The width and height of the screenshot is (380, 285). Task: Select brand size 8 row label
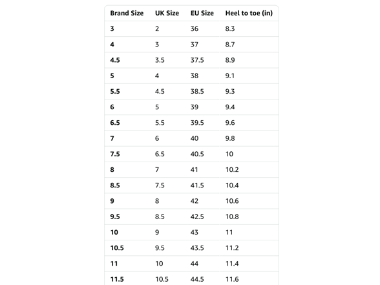coord(112,169)
